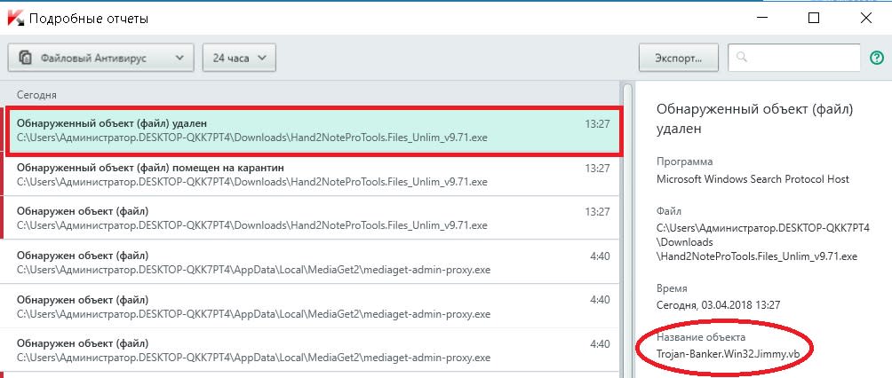Click the magnifier icon in search box

tap(741, 58)
